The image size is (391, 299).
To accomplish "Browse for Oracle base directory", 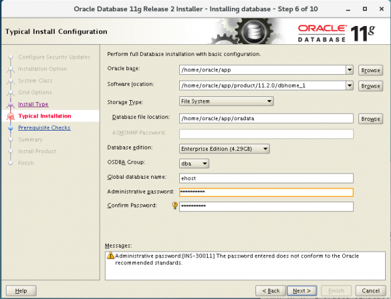I will [370, 70].
